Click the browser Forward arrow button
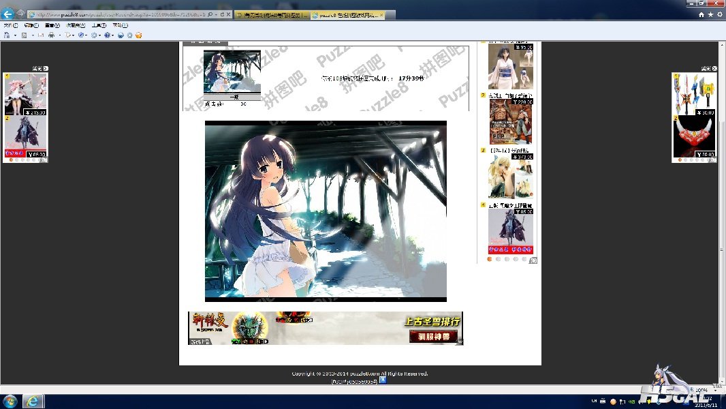Viewport: 726px width, 409px height. (x=20, y=14)
